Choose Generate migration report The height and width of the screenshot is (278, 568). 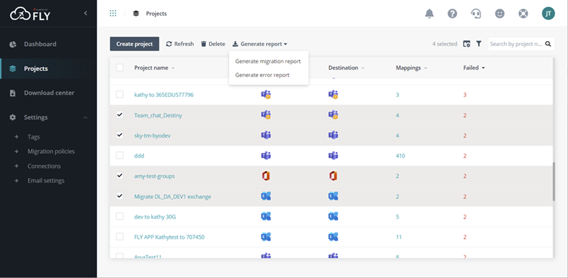(x=268, y=61)
